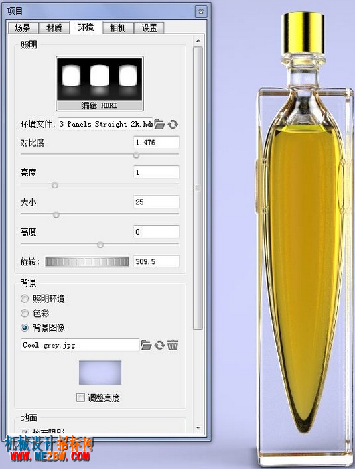Click the 旋转 value field 309.5
This screenshot has height=469, width=355.
156,261
